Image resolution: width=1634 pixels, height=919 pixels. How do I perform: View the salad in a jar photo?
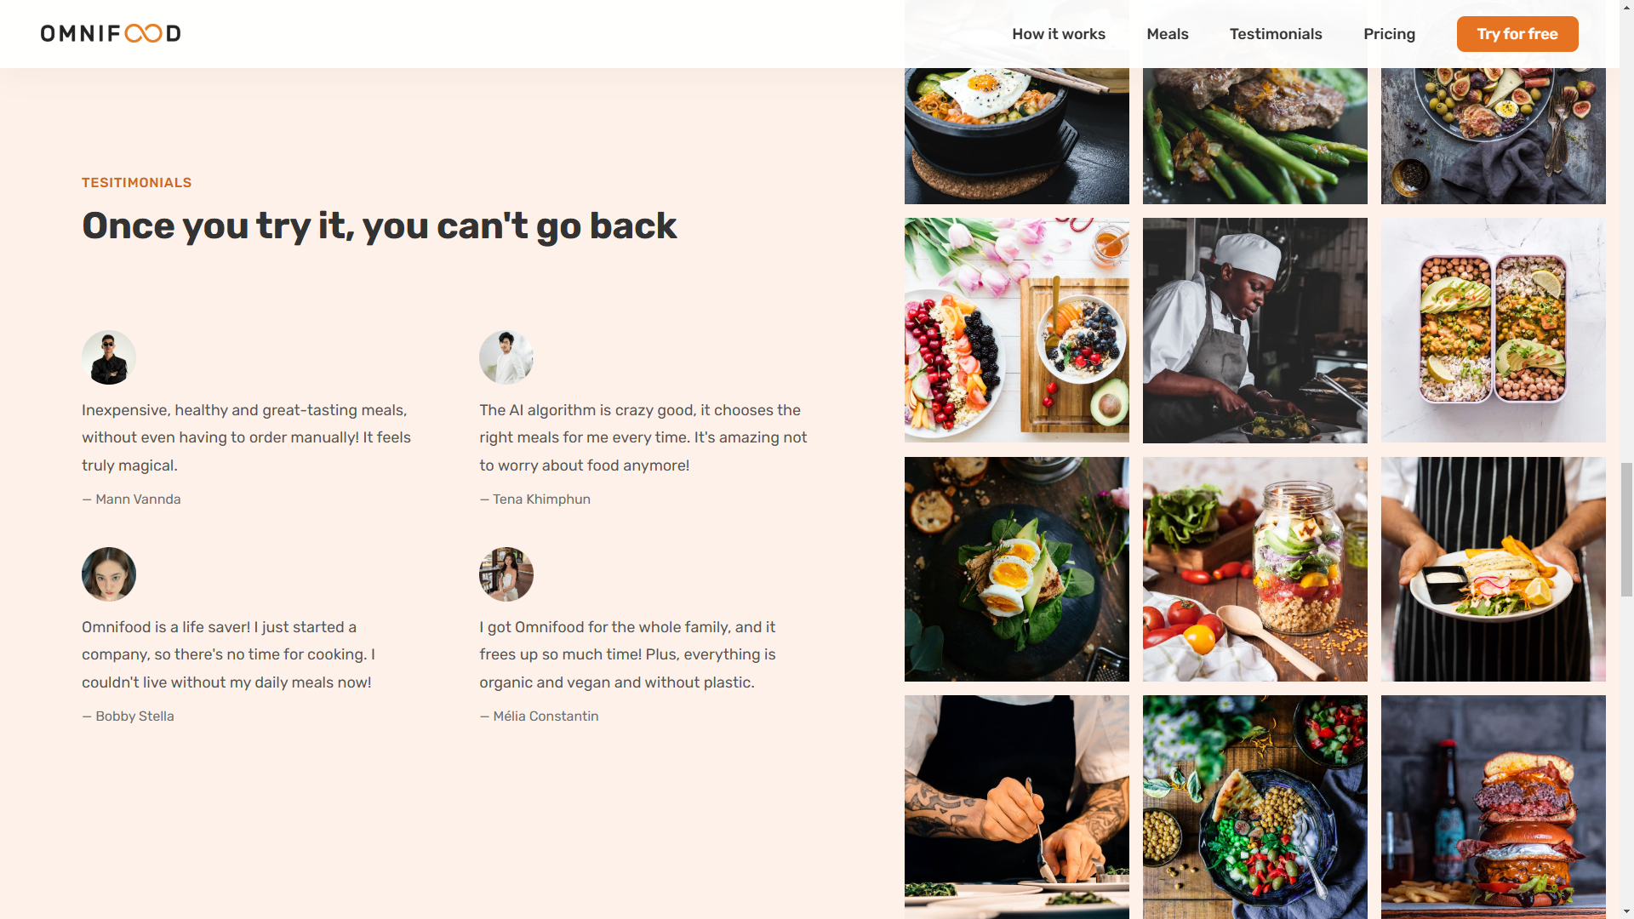(x=1255, y=569)
